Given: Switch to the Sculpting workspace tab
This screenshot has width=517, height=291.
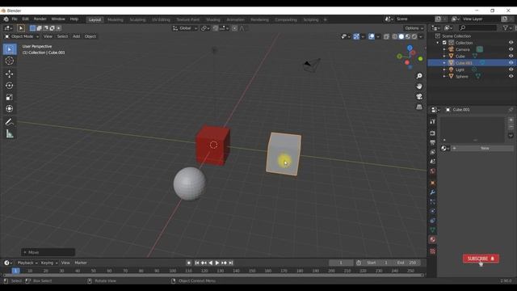Looking at the screenshot, I should point(137,19).
